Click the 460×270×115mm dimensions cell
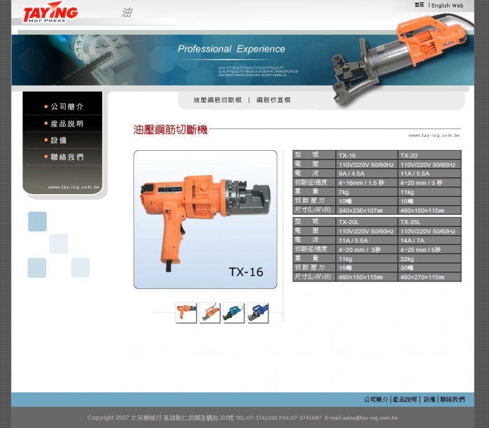This screenshot has height=428, width=489. pos(430,276)
